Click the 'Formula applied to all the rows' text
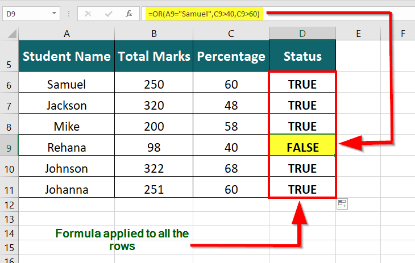The image size is (415, 263). 122,240
